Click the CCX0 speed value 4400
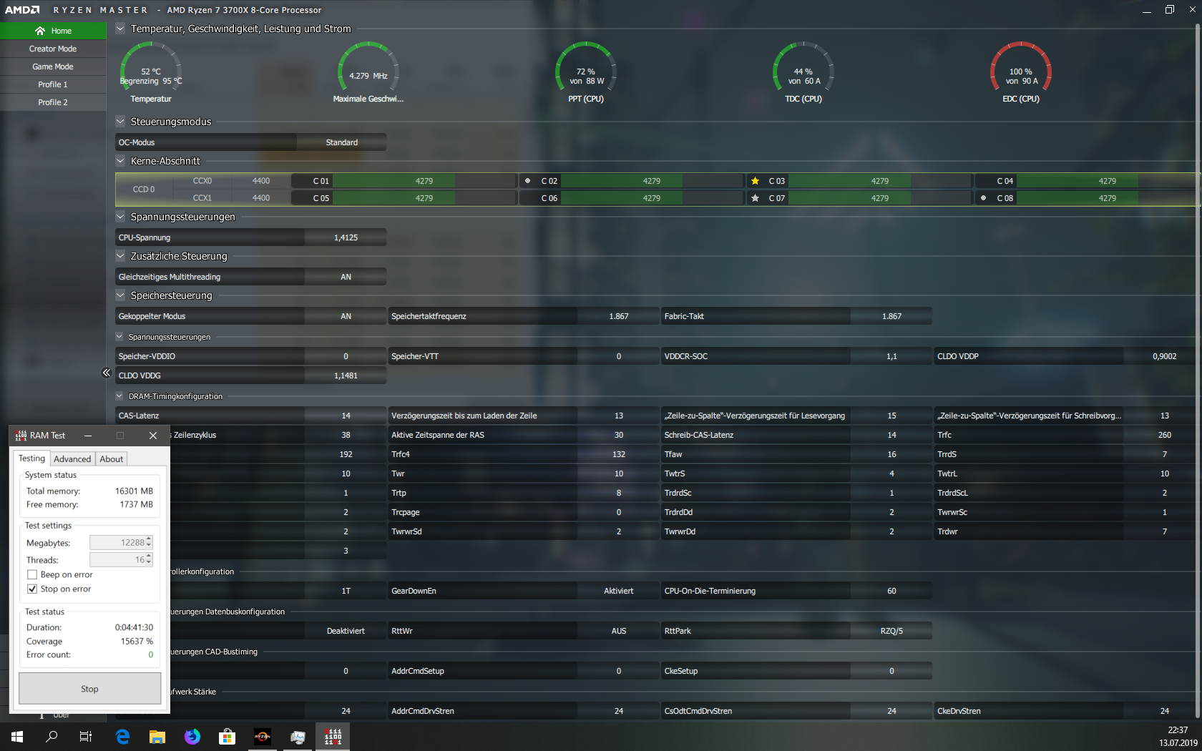The width and height of the screenshot is (1202, 751). coord(261,181)
